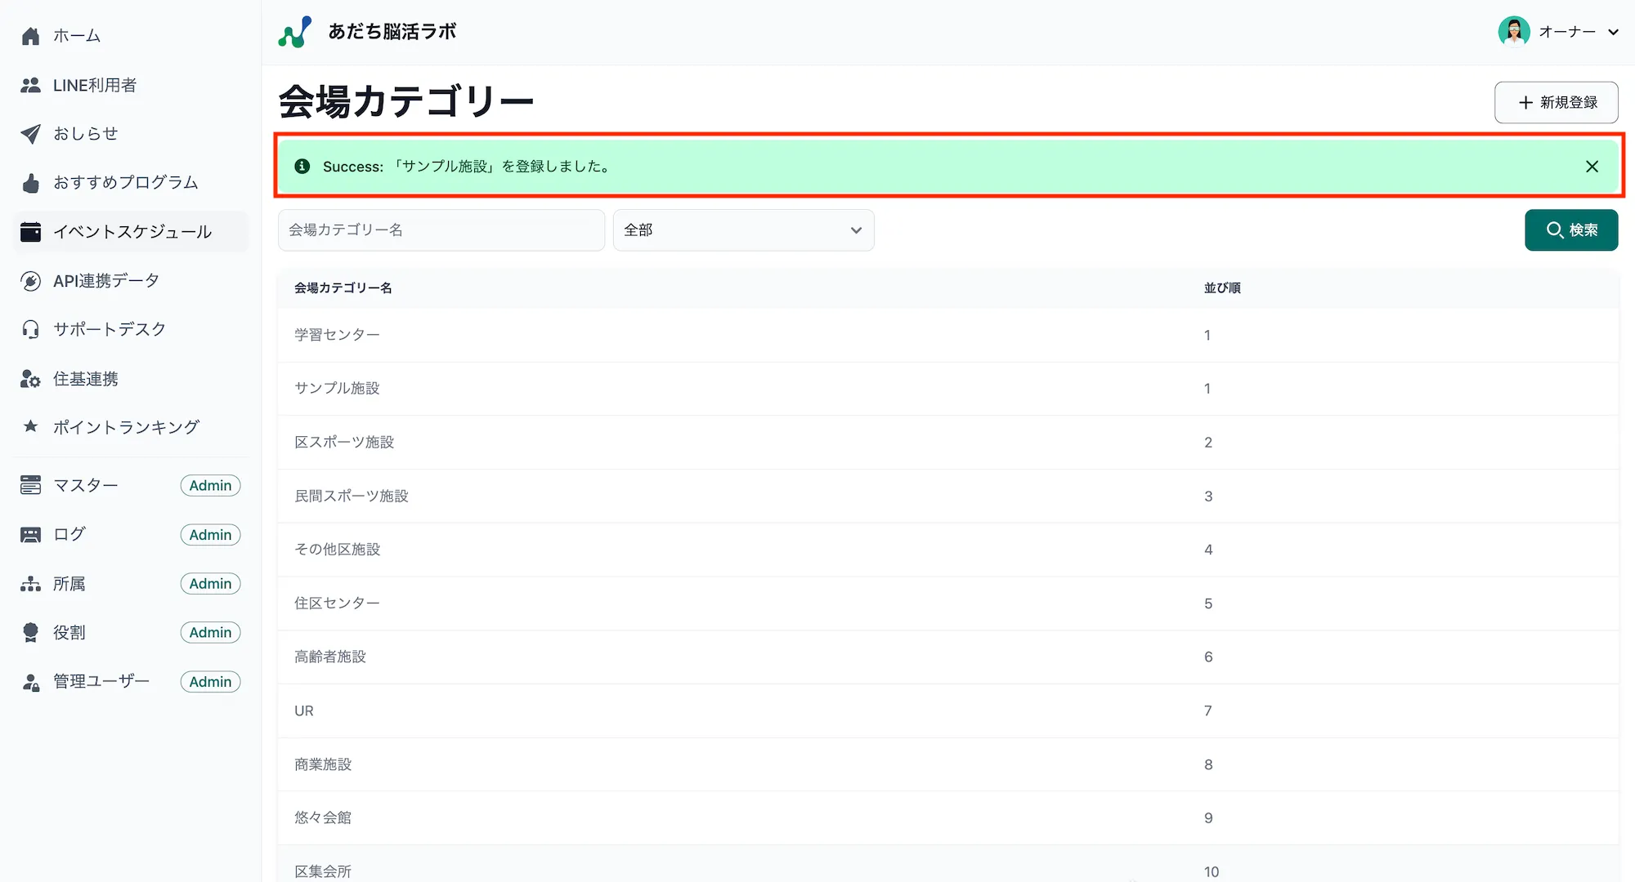Open ログ via its chat icon
The width and height of the screenshot is (1635, 882).
tap(31, 534)
